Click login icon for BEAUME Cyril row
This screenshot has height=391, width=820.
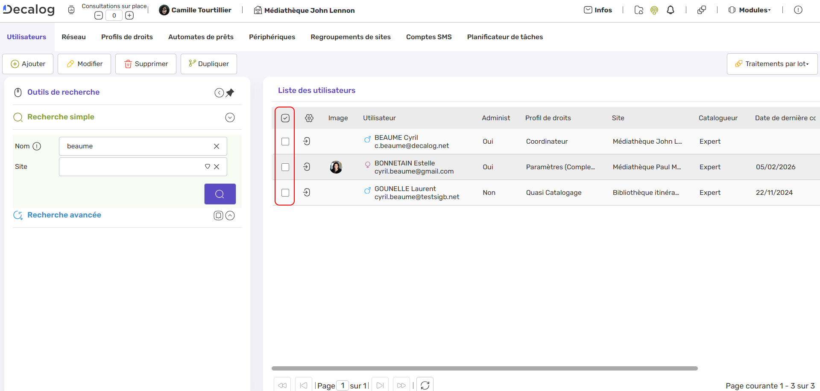click(x=307, y=141)
